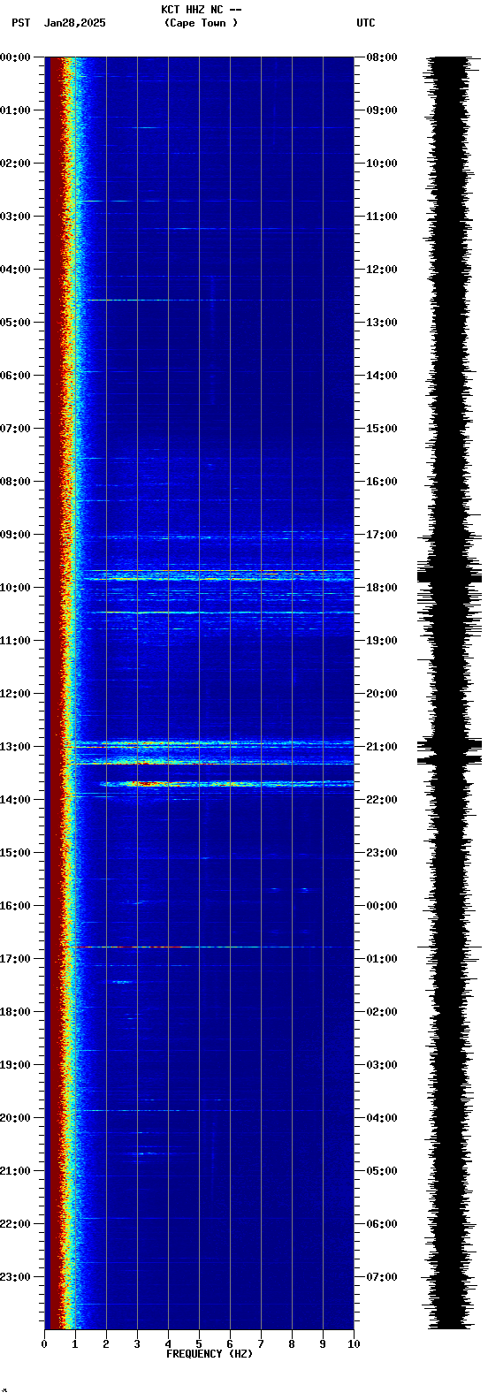The image size is (488, 1400).
Task: Click the frequency axis tick label '6'
Action: click(230, 1344)
